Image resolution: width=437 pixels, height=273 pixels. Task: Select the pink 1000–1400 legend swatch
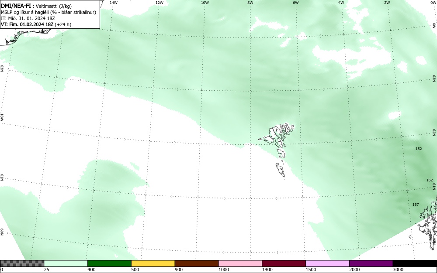click(x=240, y=263)
